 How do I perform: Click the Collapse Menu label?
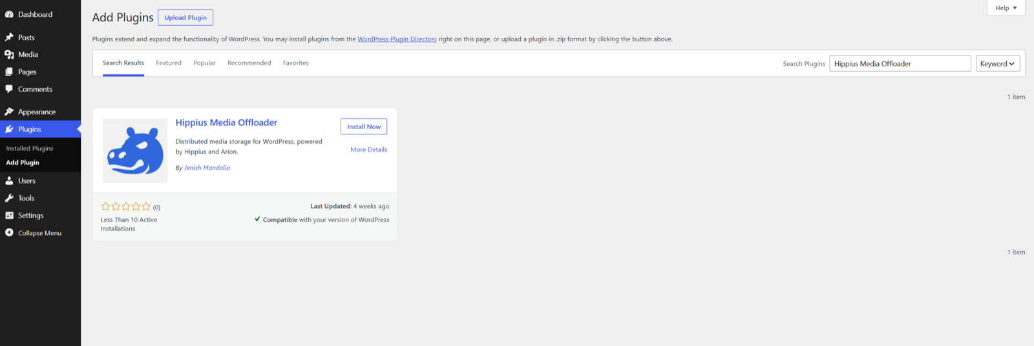point(40,233)
